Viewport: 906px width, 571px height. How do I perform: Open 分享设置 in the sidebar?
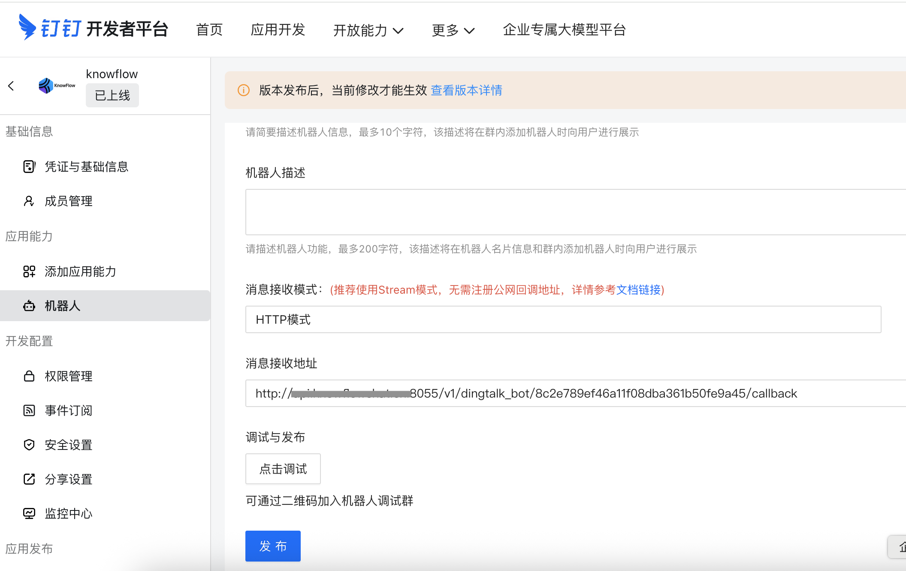click(69, 479)
